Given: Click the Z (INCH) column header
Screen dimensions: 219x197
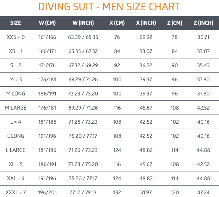Looking at the screenshot, I should (203, 23).
